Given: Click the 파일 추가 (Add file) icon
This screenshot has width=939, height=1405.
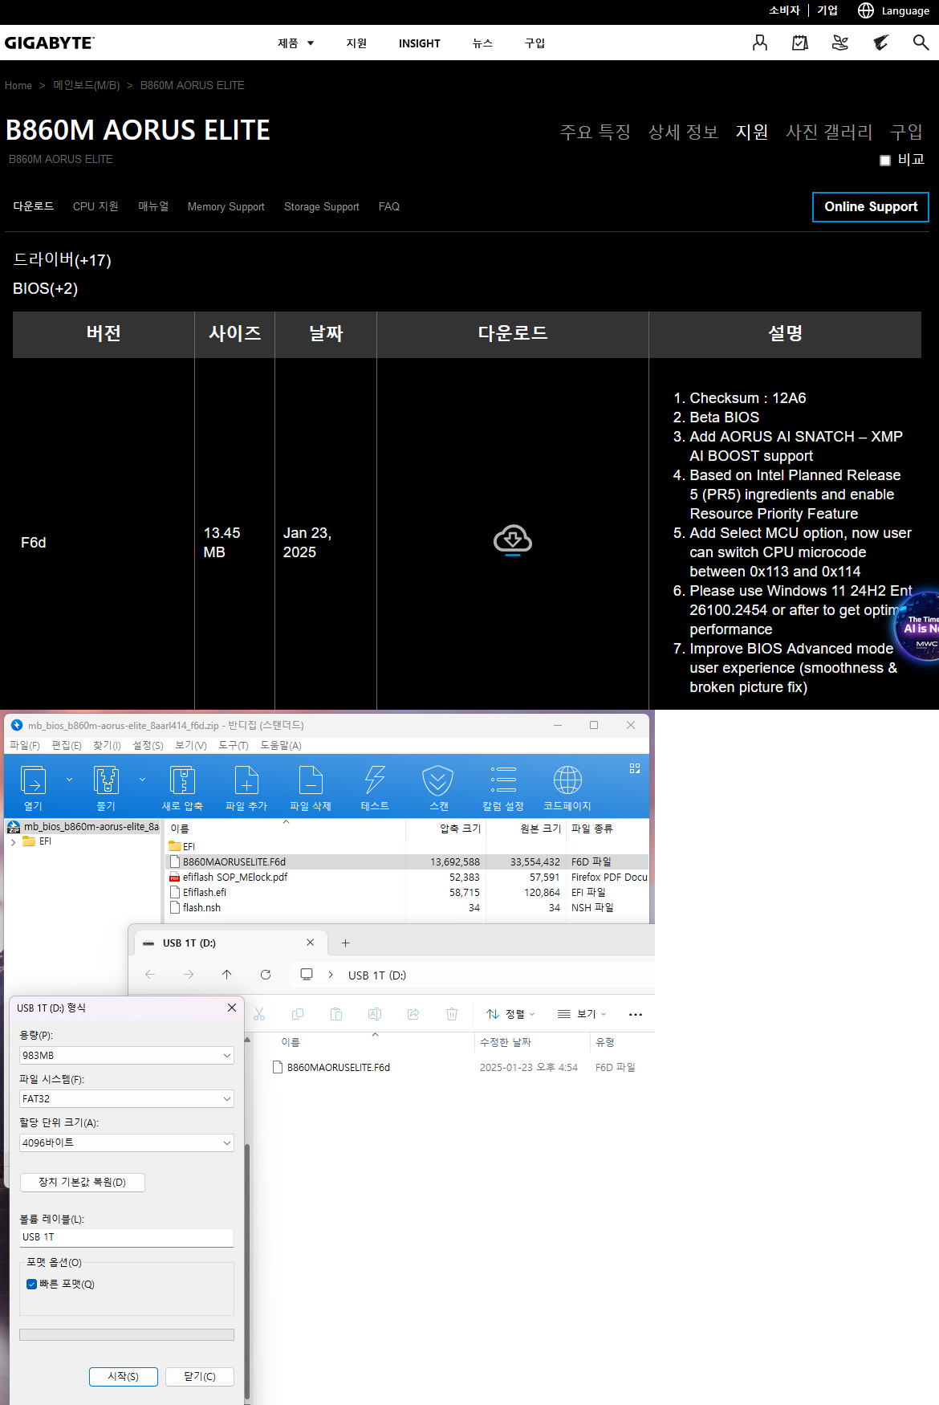Looking at the screenshot, I should click(x=246, y=780).
